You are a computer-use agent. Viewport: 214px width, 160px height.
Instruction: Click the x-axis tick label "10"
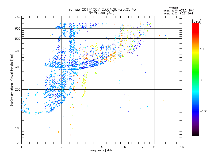pos(155,147)
